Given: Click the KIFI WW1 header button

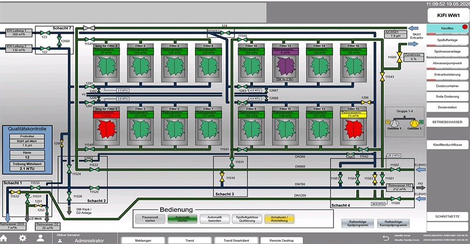Looking at the screenshot, I should coord(448,15).
